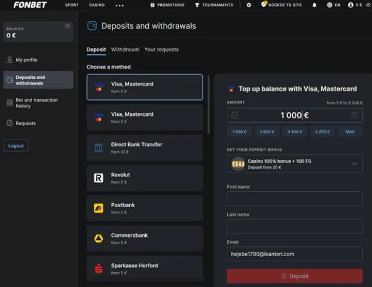The height and width of the screenshot is (287, 372).
Task: Open the three-dots more menu
Action: 119,5
